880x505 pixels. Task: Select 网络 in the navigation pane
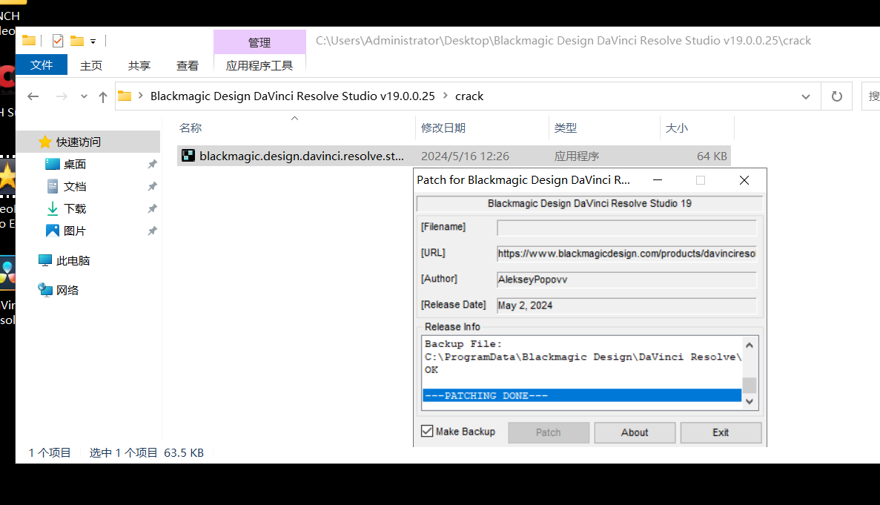pos(67,290)
